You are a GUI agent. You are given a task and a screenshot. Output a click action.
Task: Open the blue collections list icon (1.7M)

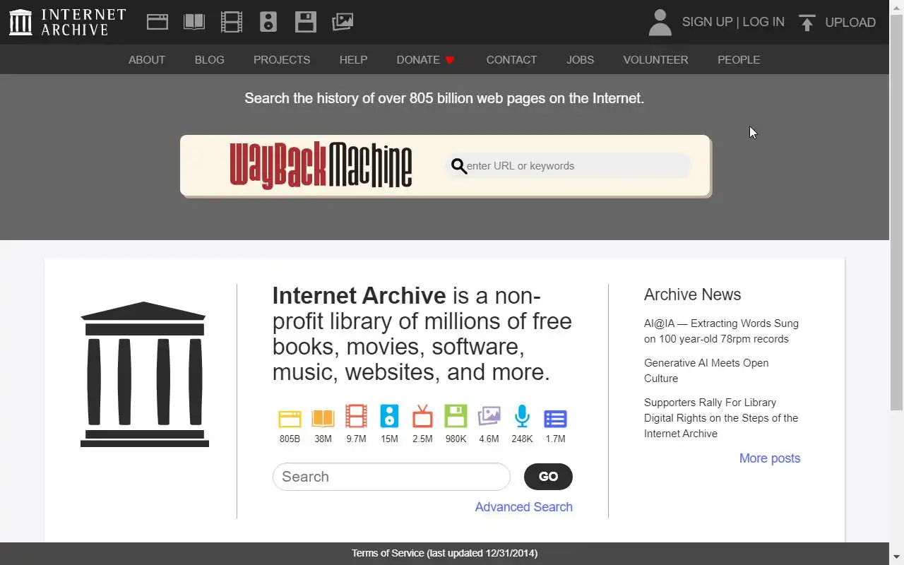[555, 419]
